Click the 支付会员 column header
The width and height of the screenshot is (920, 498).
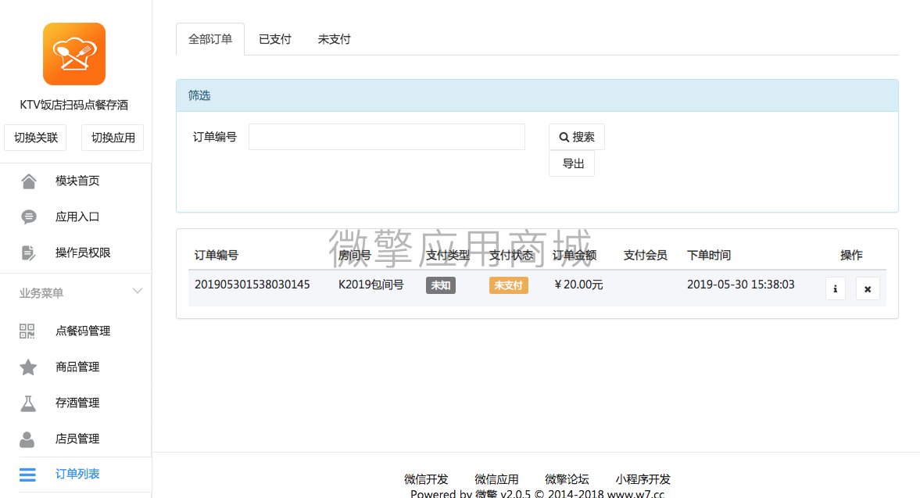pos(646,255)
